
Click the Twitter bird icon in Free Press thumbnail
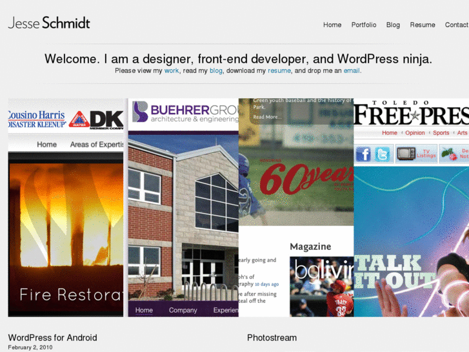[x=383, y=154]
